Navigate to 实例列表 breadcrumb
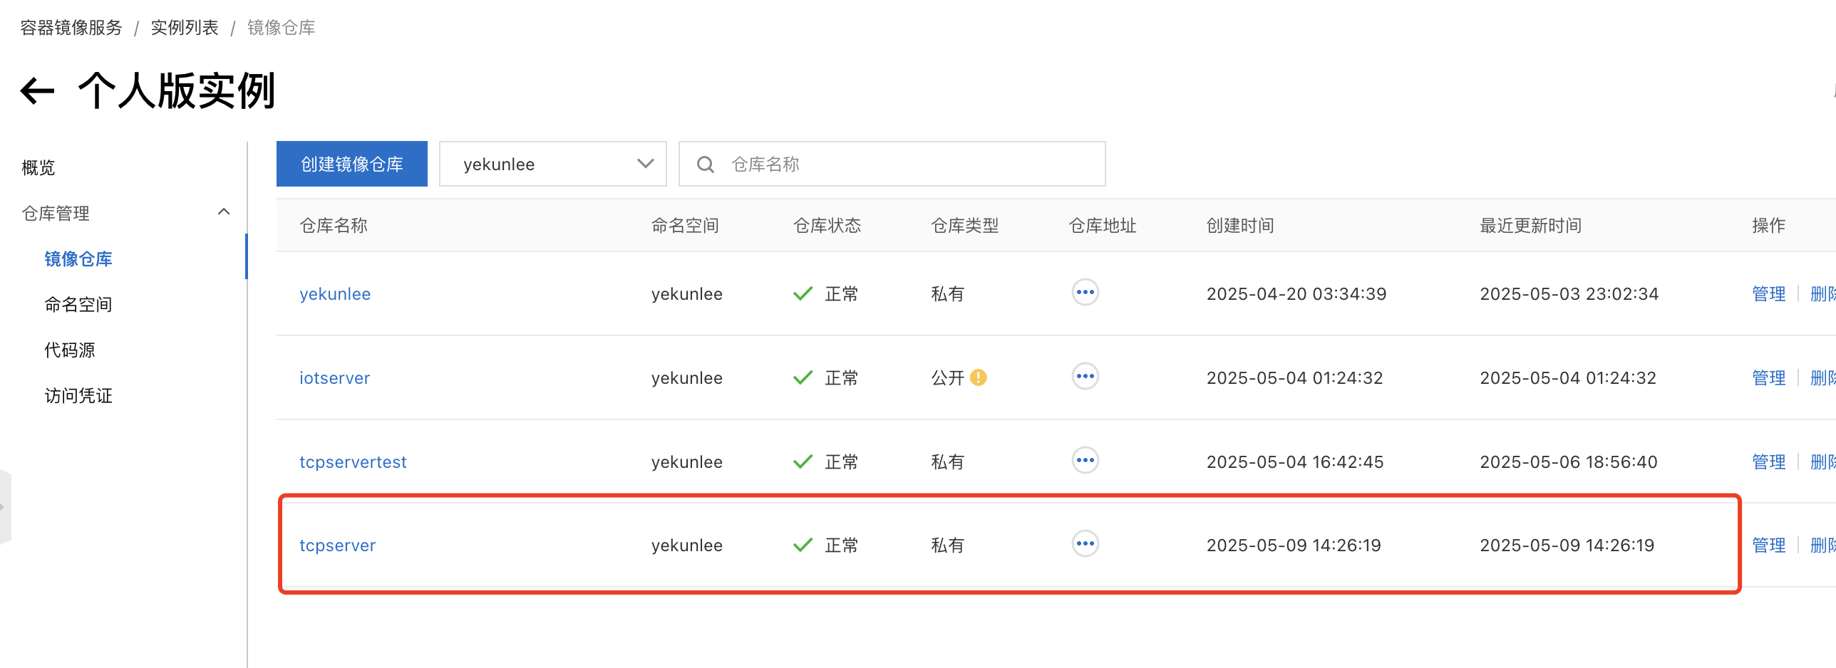The width and height of the screenshot is (1836, 668). point(185,28)
